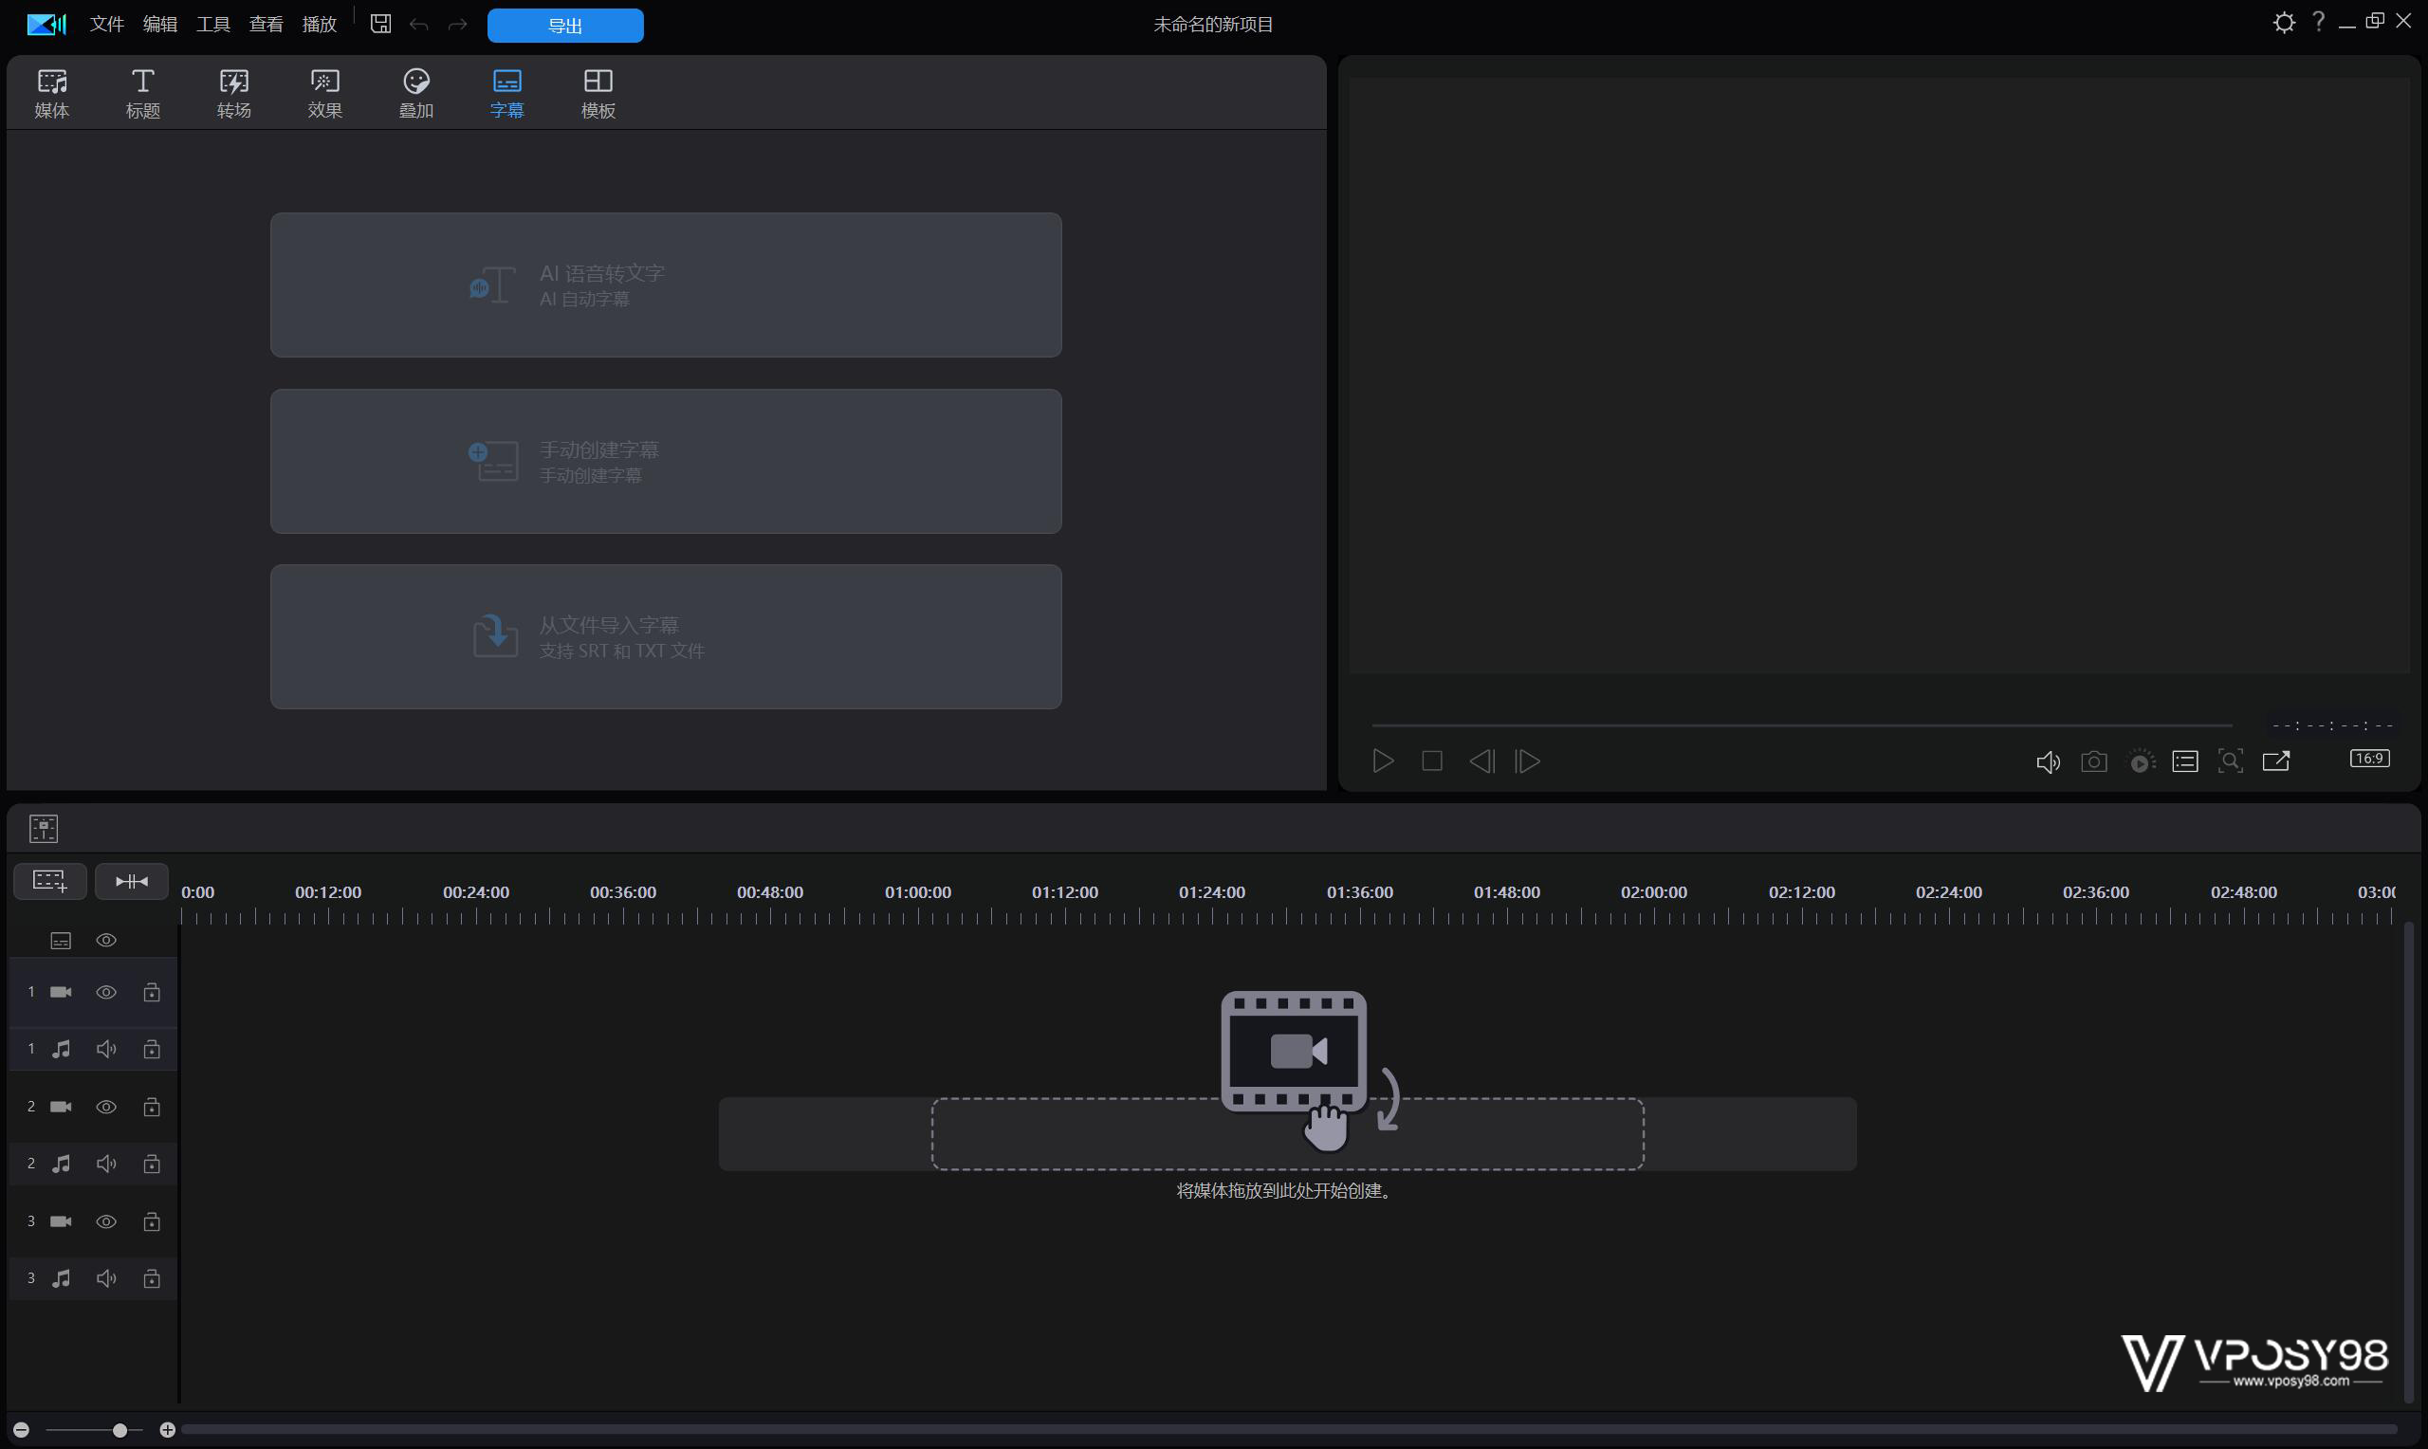The image size is (2428, 1449).
Task: Click the save project disk icon
Action: [380, 25]
